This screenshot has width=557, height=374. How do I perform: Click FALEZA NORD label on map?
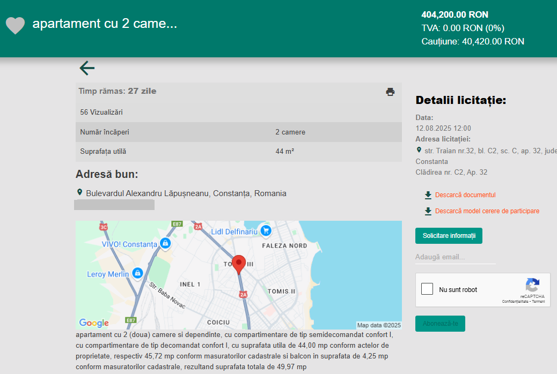284,245
